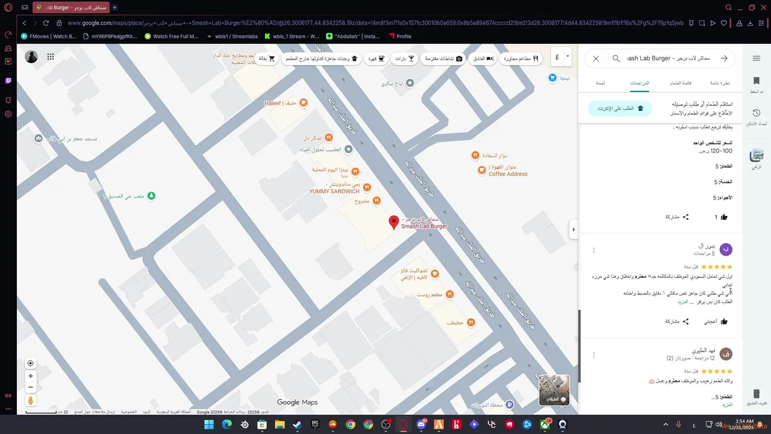Click Coffee Address marker on the map

[481, 170]
